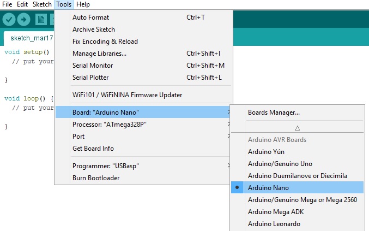
Task: Click the Upload arrow icon
Action: (x=23, y=20)
